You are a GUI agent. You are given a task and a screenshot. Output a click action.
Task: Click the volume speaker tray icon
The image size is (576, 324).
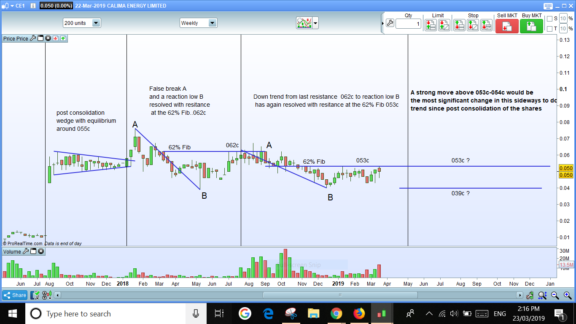(454, 313)
